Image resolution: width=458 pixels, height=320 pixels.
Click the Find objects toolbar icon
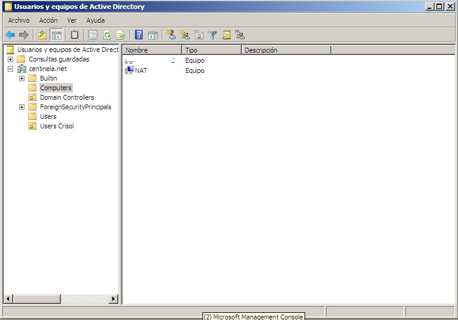coord(226,35)
